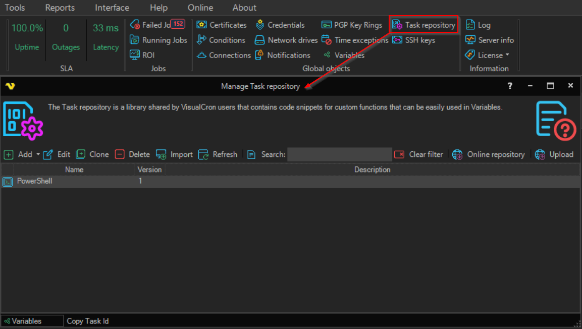Open PGP Key Rings manager
The image size is (582, 329).
[x=352, y=25]
